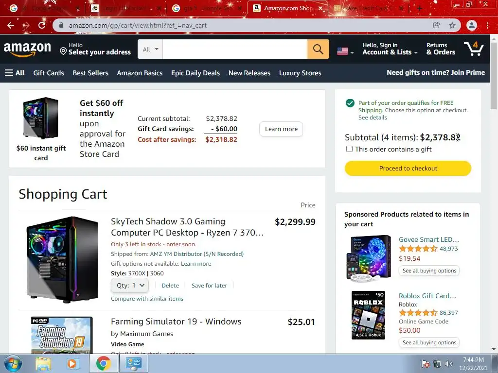The height and width of the screenshot is (373, 498).
Task: Click Learn more about gift options
Action: point(196,264)
